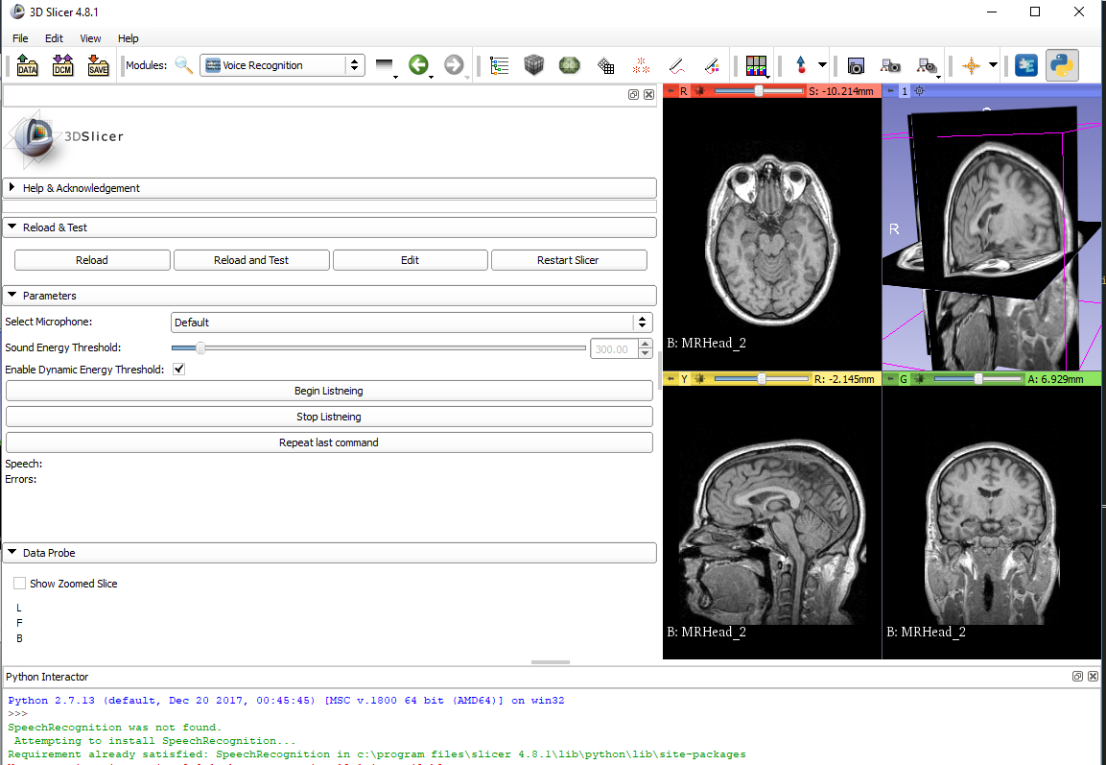The image size is (1106, 765).
Task: Open the Volumes module cube icon
Action: point(534,65)
